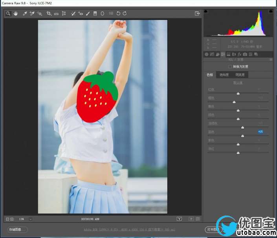Open the Lens Corrections panel icon
The width and height of the screenshot is (277, 238).
coord(234,54)
